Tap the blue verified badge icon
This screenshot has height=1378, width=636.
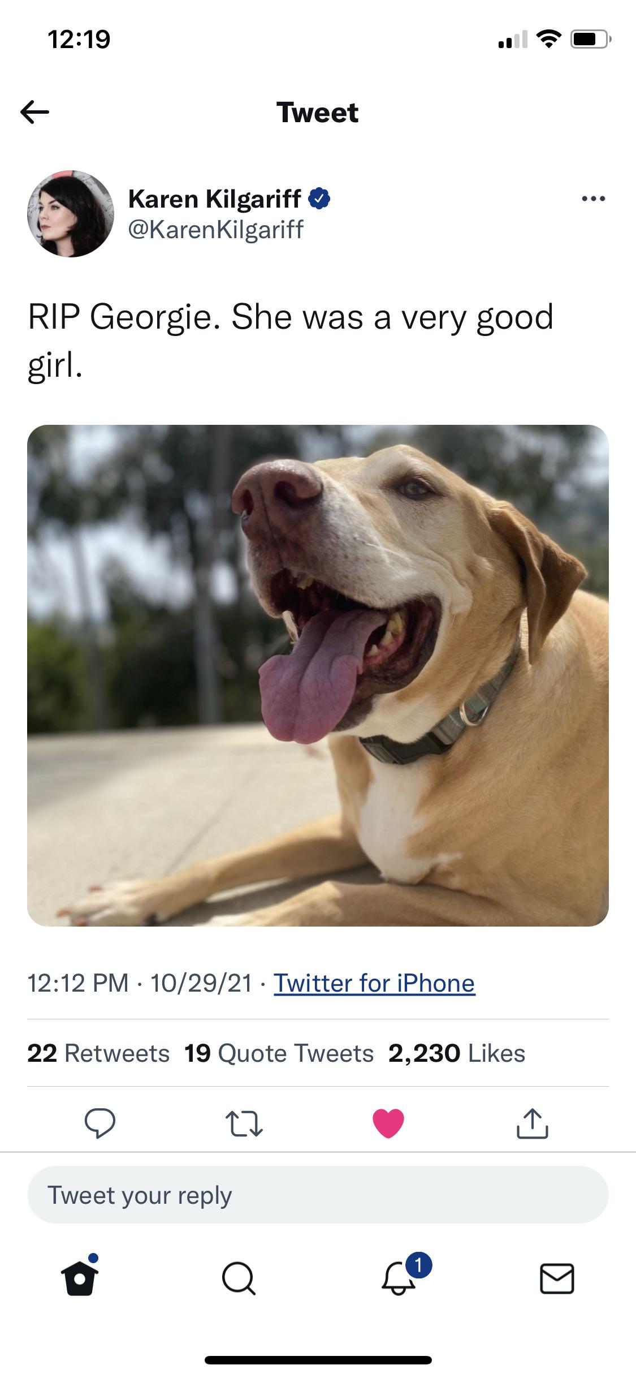(319, 199)
